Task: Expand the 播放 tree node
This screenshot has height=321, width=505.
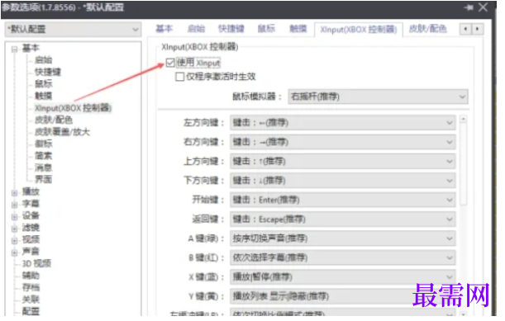Action: (x=15, y=193)
